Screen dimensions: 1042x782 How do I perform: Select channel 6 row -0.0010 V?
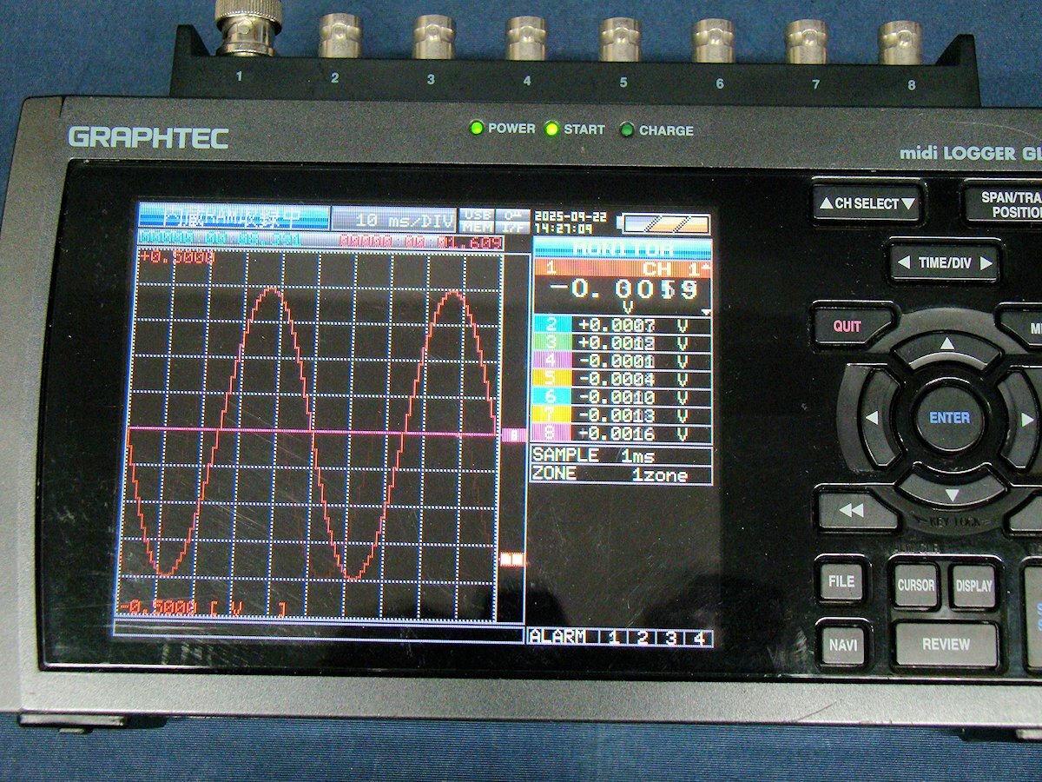622,398
